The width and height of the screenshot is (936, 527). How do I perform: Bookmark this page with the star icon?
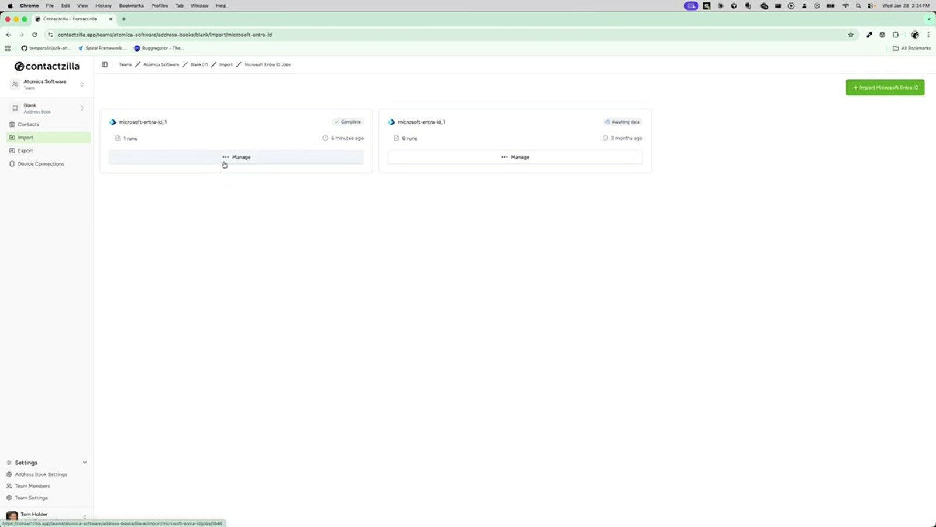(851, 35)
